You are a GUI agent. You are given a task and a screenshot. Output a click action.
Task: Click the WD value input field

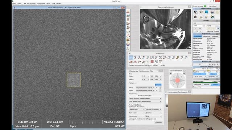tap(198, 26)
